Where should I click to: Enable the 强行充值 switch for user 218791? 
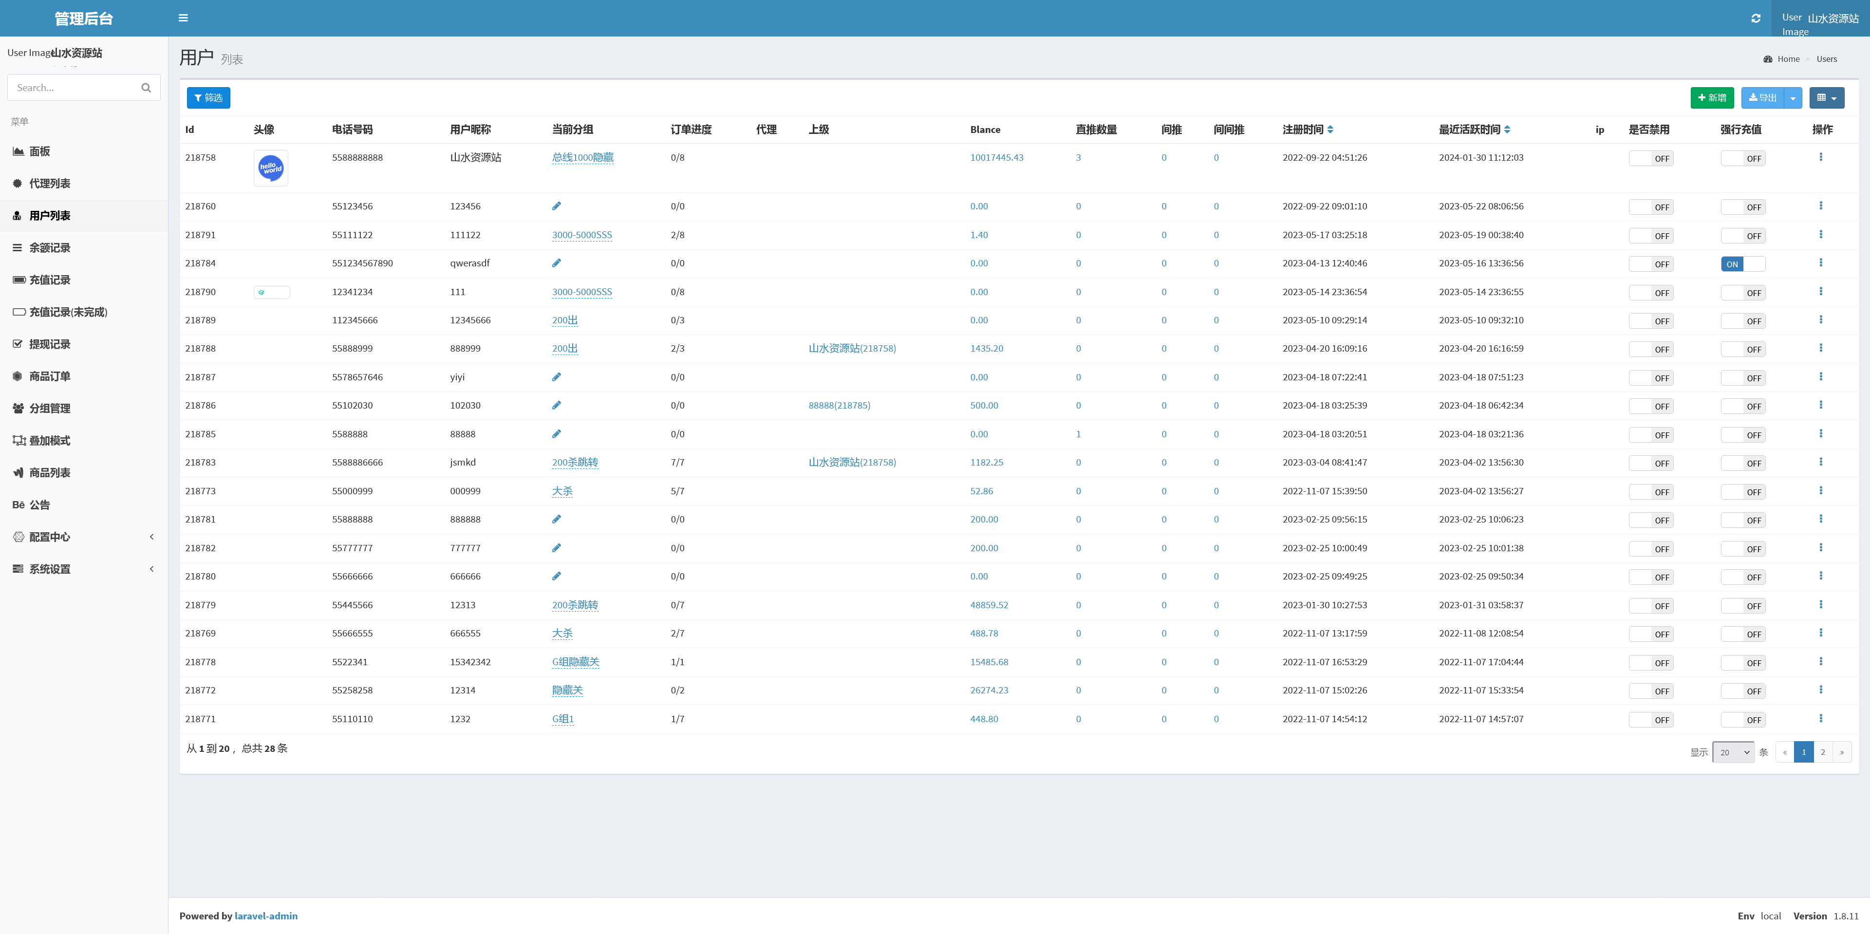click(x=1742, y=236)
